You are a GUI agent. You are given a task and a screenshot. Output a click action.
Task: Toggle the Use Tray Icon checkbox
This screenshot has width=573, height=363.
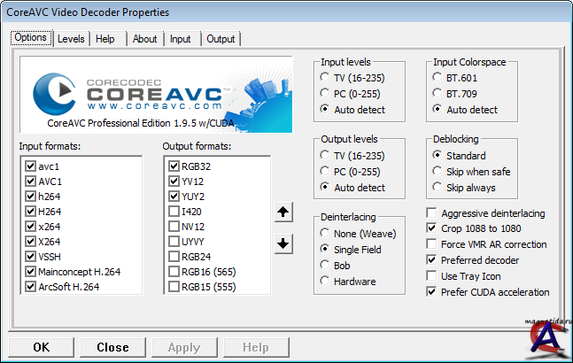tap(432, 276)
